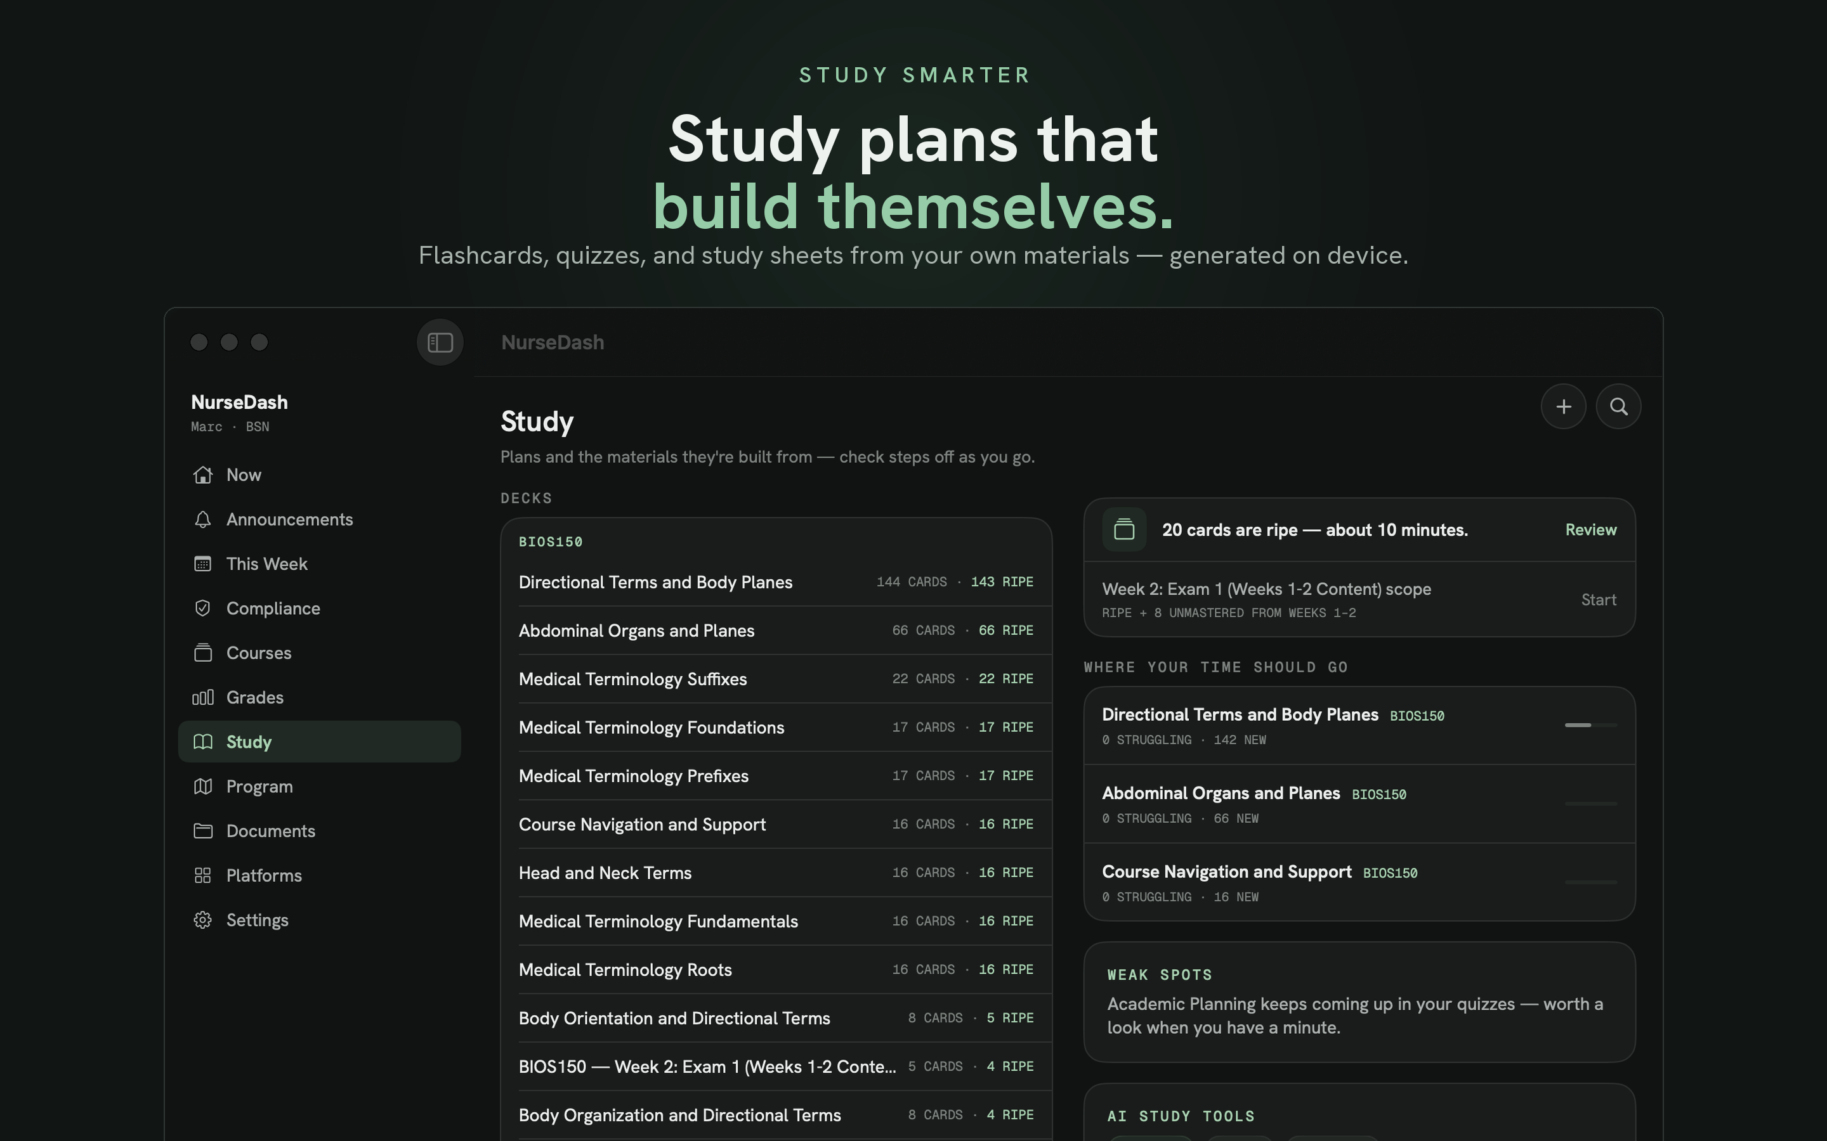Go to Announcements section
This screenshot has height=1141, width=1827.
tap(319, 519)
